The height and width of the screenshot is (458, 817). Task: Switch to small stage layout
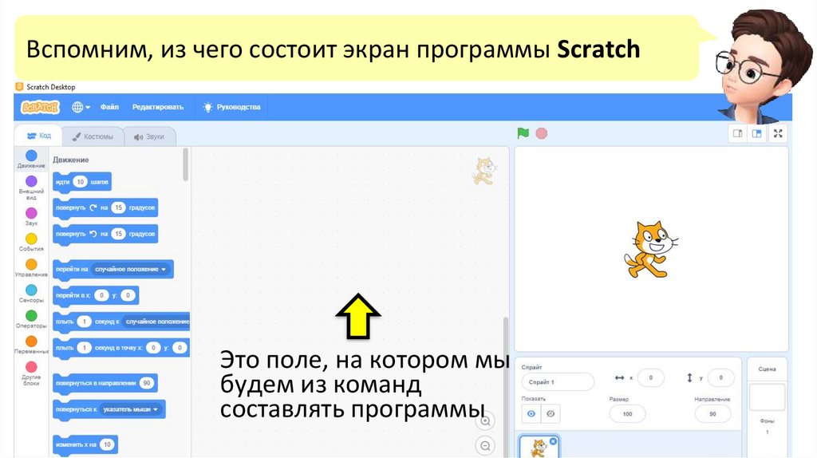738,134
